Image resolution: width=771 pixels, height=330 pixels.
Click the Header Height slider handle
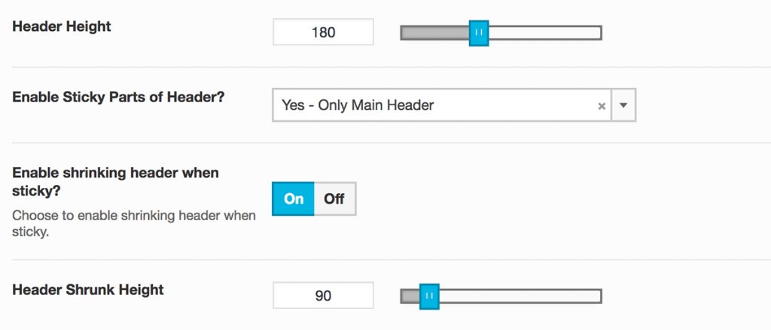click(x=479, y=32)
